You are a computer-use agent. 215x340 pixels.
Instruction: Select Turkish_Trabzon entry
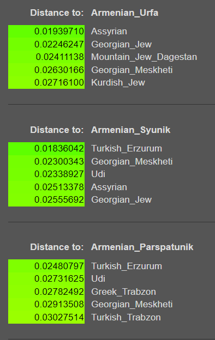point(126,317)
